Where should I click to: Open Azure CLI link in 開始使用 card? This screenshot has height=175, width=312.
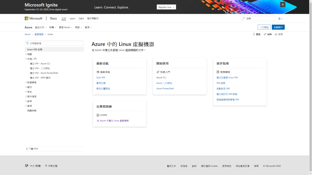coord(161,77)
